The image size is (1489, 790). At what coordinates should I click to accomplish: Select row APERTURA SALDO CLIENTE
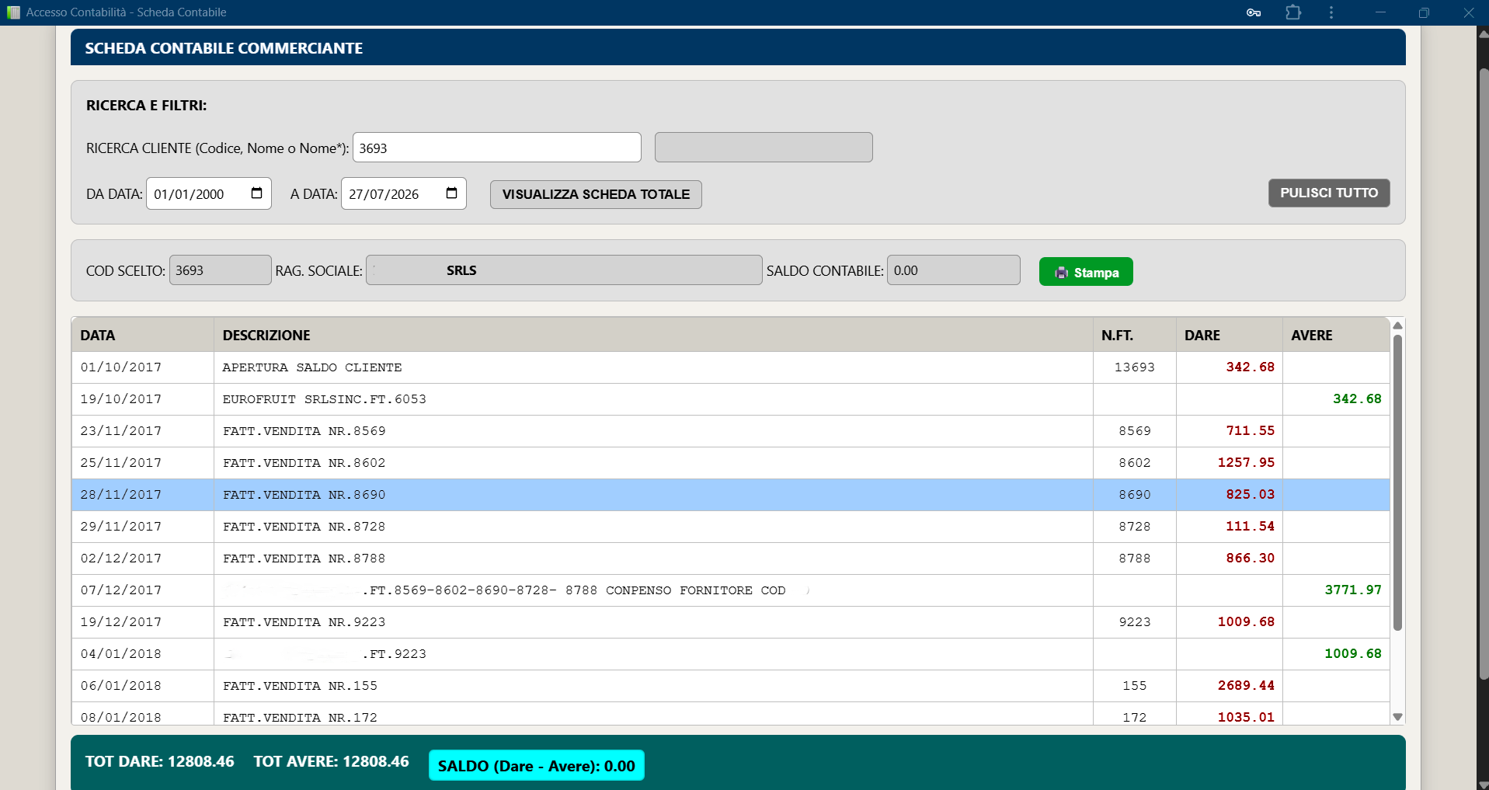coord(731,367)
